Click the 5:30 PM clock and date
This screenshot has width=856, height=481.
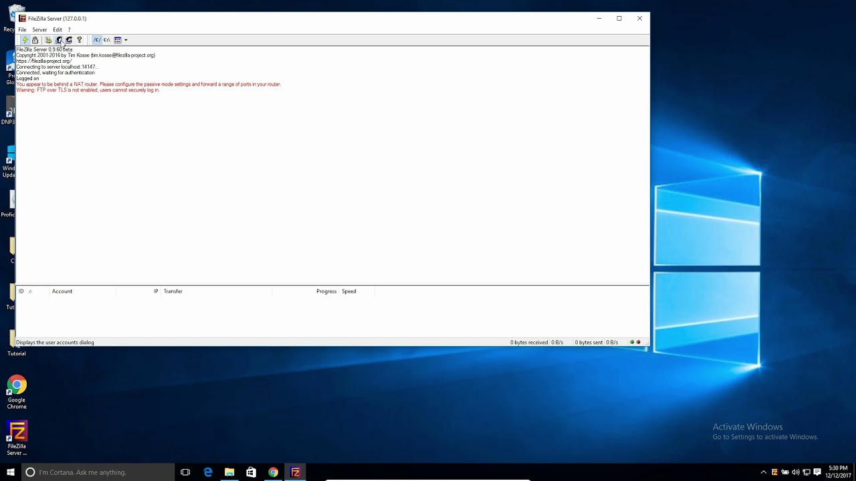coord(838,472)
